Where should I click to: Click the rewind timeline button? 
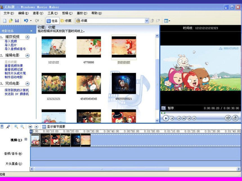pyautogui.click(x=30, y=127)
